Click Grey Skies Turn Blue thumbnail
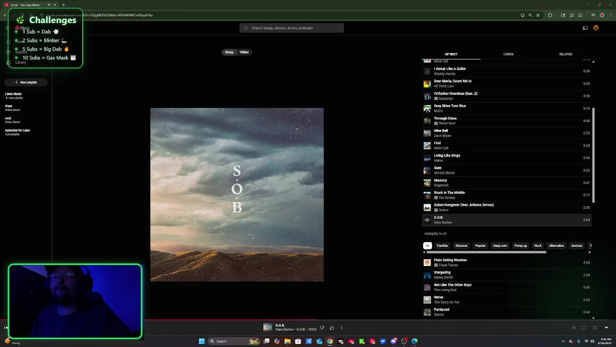 [427, 108]
